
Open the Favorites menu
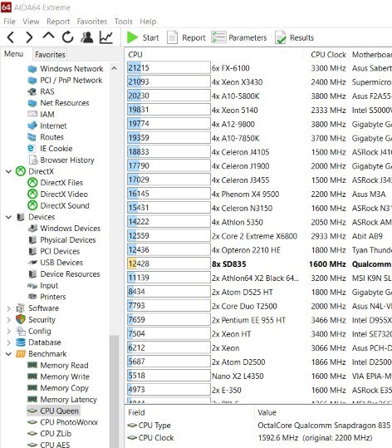tap(92, 22)
